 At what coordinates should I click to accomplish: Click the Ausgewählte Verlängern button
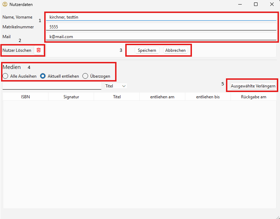[x=253, y=86]
